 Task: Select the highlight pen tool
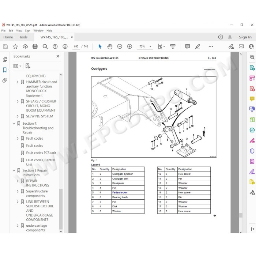[x=197, y=46]
